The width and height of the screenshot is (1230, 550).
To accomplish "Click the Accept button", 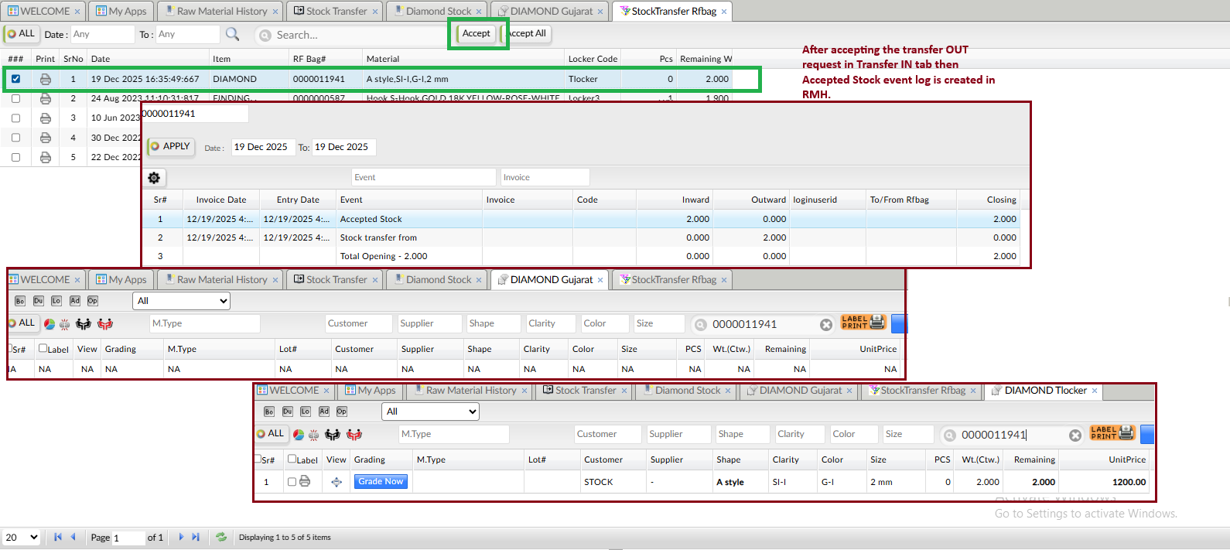I will pos(476,33).
